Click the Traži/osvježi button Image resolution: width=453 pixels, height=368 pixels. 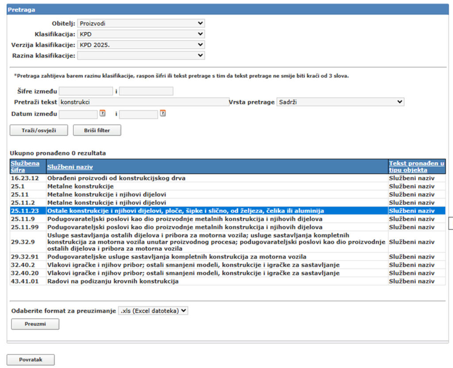[39, 130]
